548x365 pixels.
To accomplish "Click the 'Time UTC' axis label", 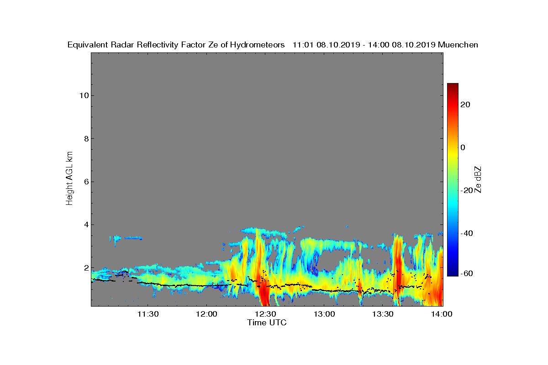I will (267, 323).
